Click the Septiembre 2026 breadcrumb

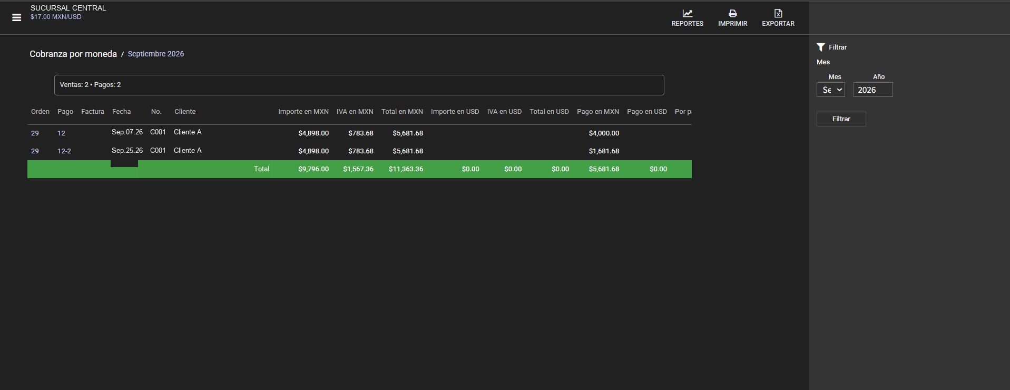156,54
